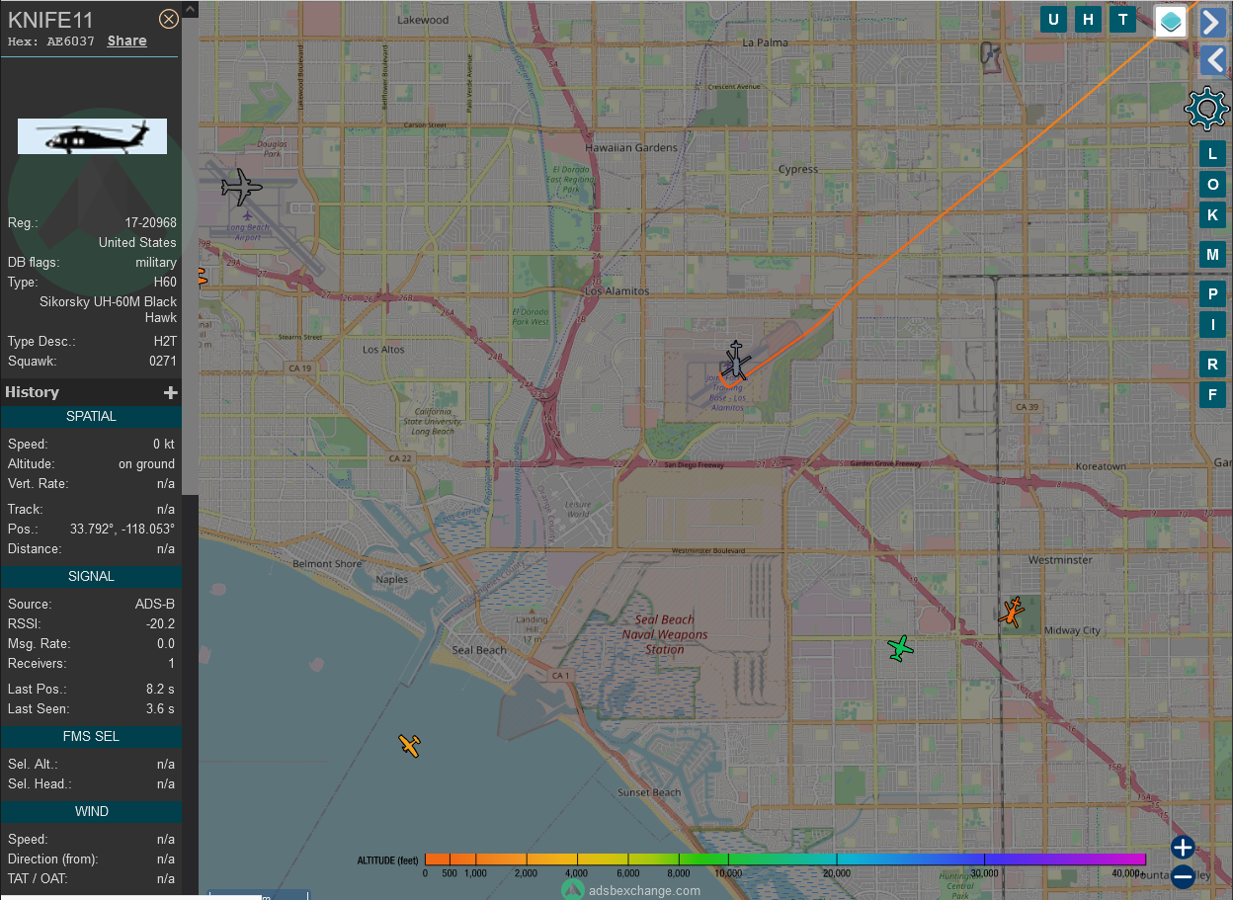The width and height of the screenshot is (1233, 900).
Task: Select the orange aircraft icon over the ocean
Action: point(410,745)
